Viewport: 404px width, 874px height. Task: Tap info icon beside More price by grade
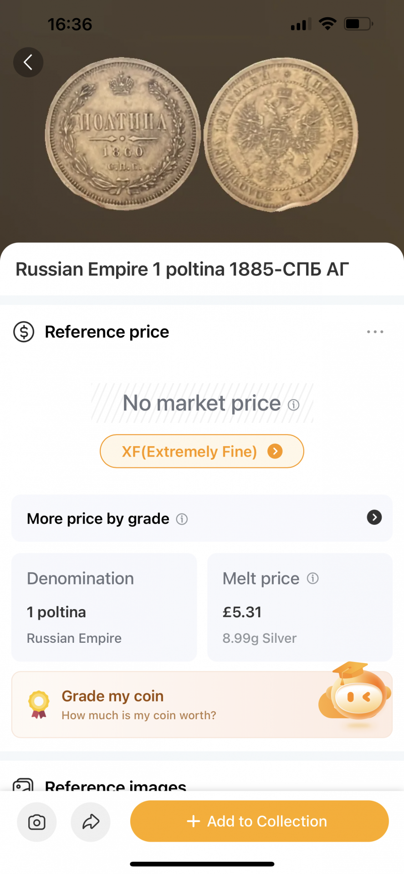coord(182,519)
